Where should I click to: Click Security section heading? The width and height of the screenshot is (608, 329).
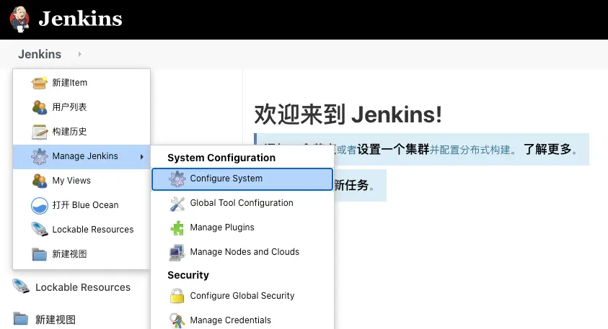(188, 275)
